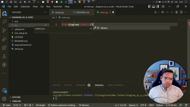Screen dimensions: 190x107
Task: Open the Explorer view in activity bar
Action: pos(4,13)
